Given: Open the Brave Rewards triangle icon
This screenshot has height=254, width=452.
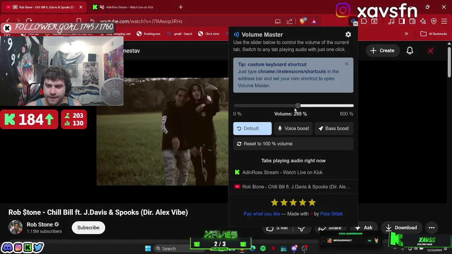Looking at the screenshot, I should click(314, 22).
